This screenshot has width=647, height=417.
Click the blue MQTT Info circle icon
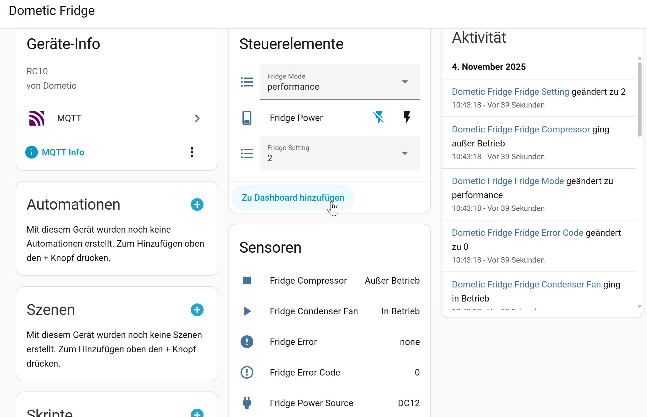point(31,152)
